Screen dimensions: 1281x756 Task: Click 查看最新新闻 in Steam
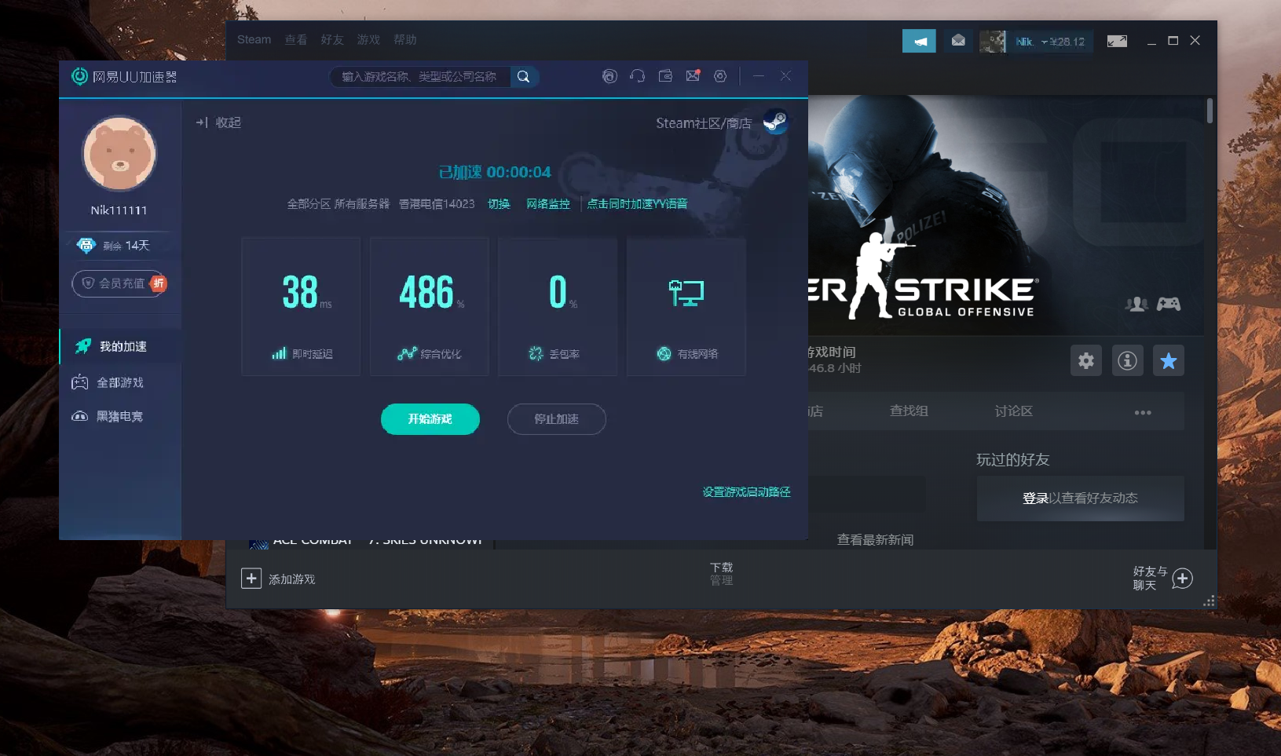pos(875,540)
